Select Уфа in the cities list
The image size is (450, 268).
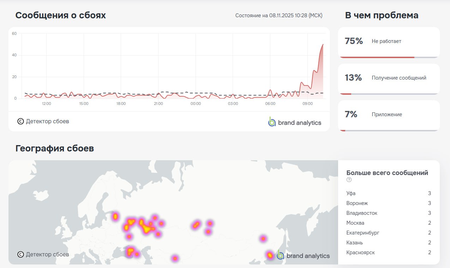click(351, 193)
